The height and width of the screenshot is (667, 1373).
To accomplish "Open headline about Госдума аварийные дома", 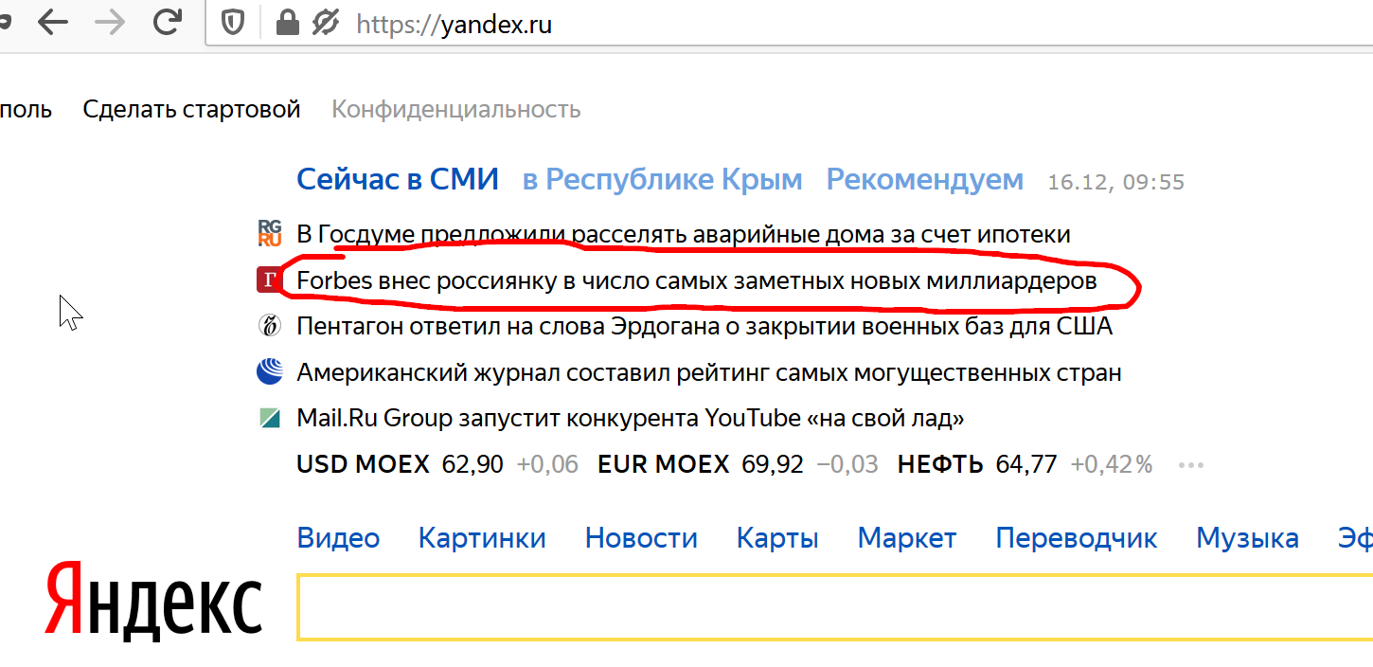I will [684, 233].
